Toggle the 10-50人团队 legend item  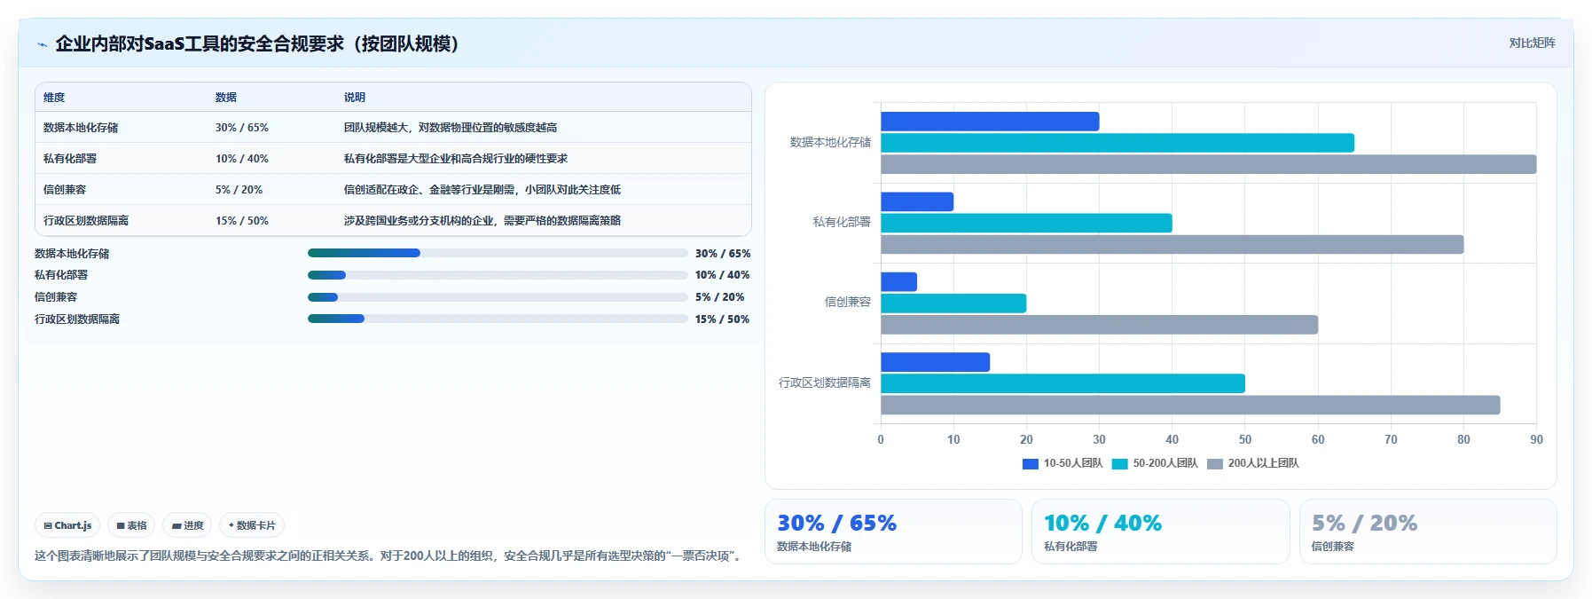[x=1063, y=463]
